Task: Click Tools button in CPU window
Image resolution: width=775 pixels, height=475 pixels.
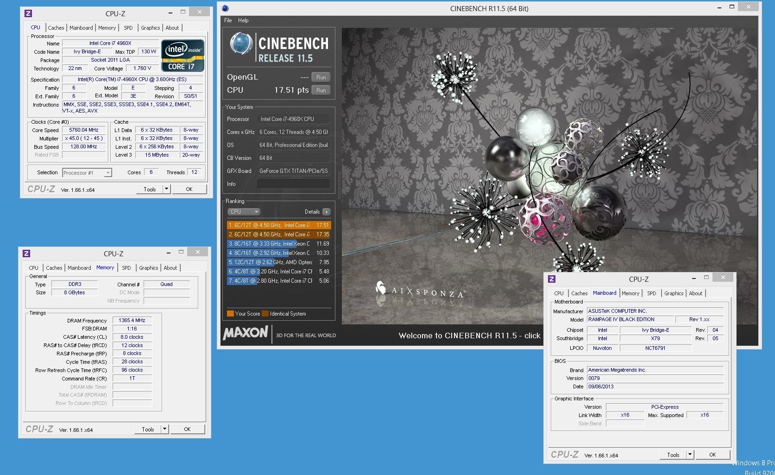Action: pyautogui.click(x=150, y=189)
